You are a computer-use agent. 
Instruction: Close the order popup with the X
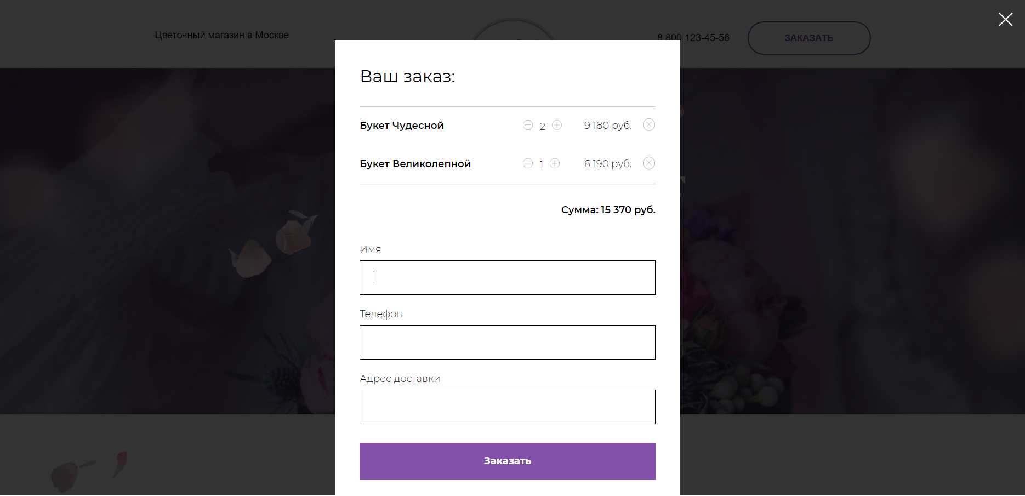1005,20
